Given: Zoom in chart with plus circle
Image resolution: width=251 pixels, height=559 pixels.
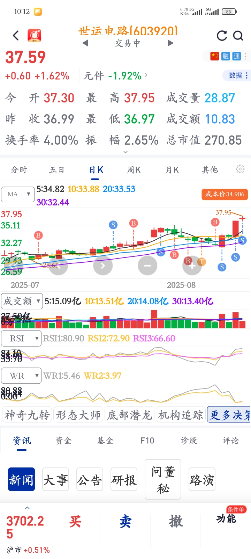Looking at the screenshot, I should click(192, 266).
